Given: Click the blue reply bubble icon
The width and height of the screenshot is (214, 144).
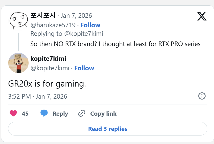Looking at the screenshot, I should 44,113.
